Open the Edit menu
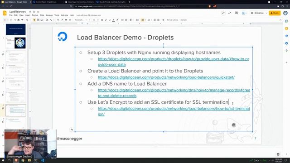Image resolution: width=290 pixels, height=163 pixels. (16, 15)
